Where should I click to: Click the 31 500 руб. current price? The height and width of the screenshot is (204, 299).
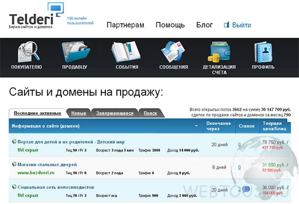tap(273, 165)
